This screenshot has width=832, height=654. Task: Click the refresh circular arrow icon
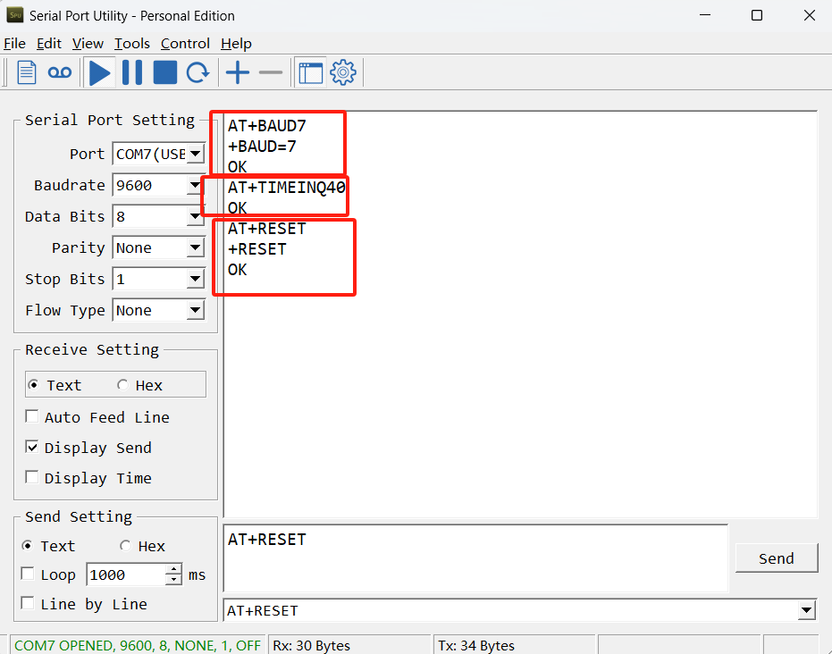click(197, 72)
